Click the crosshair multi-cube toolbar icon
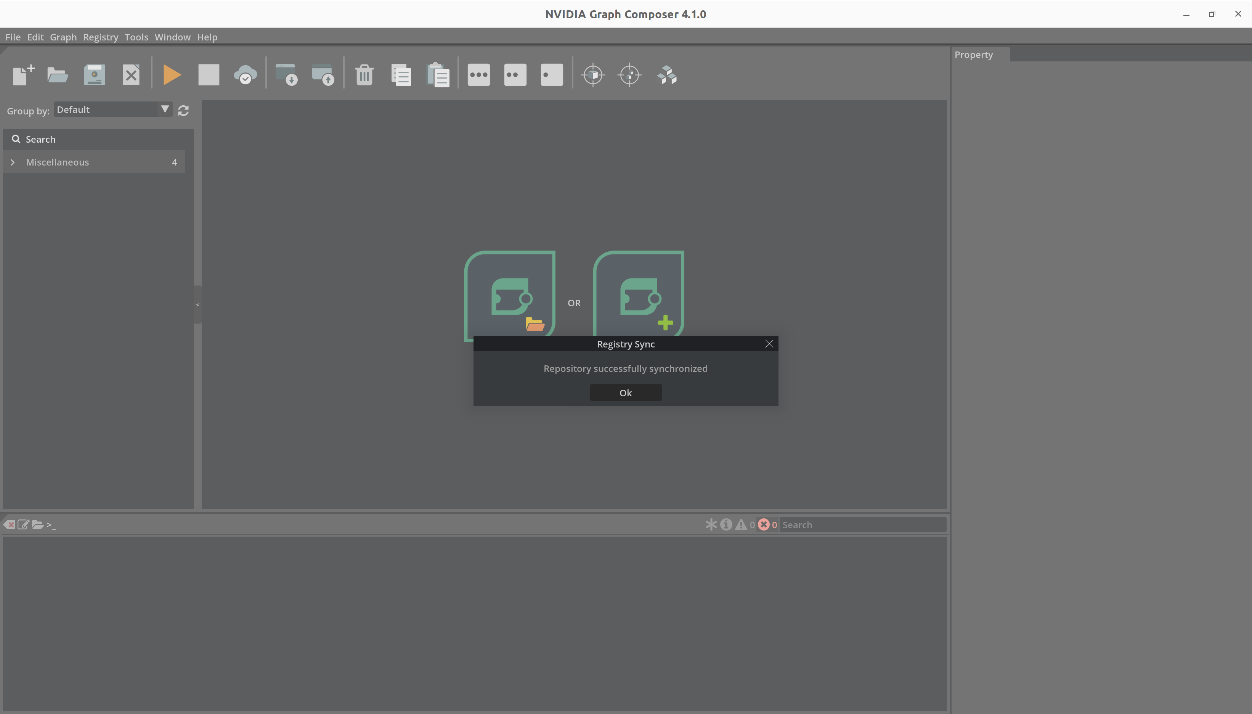 point(630,74)
